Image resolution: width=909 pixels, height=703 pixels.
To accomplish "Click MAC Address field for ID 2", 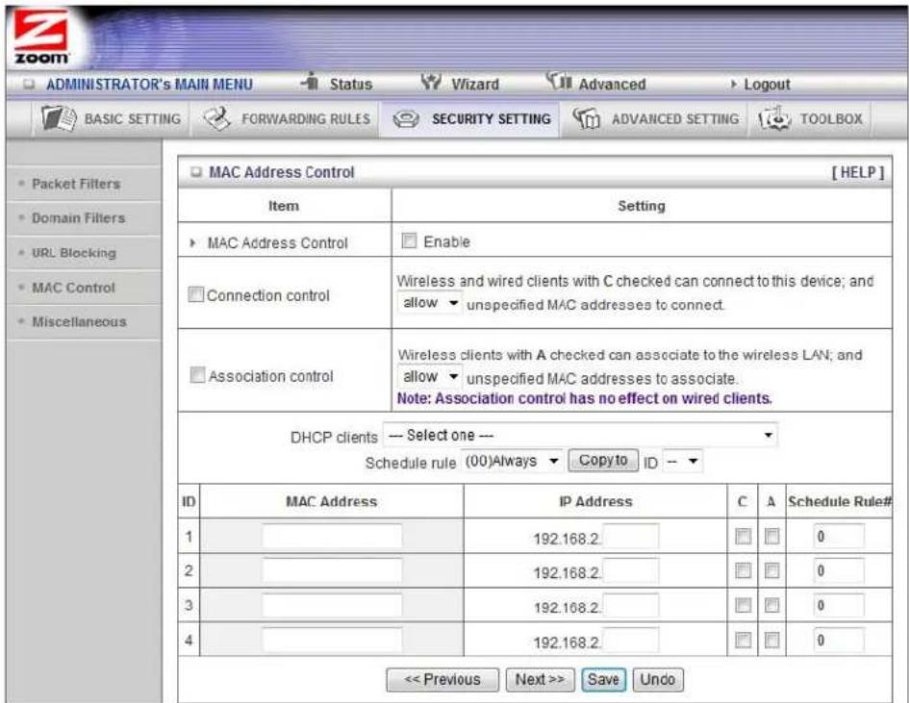I will point(332,570).
